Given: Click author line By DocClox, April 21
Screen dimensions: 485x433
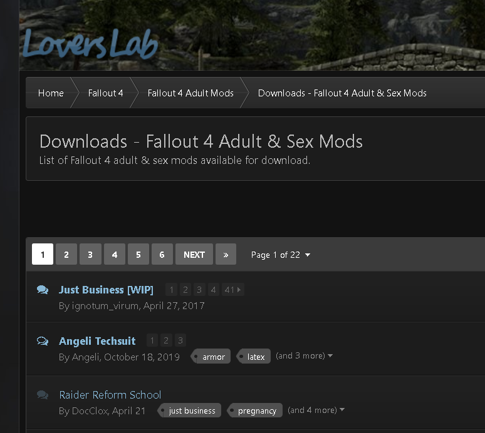Looking at the screenshot, I should click(x=102, y=410).
